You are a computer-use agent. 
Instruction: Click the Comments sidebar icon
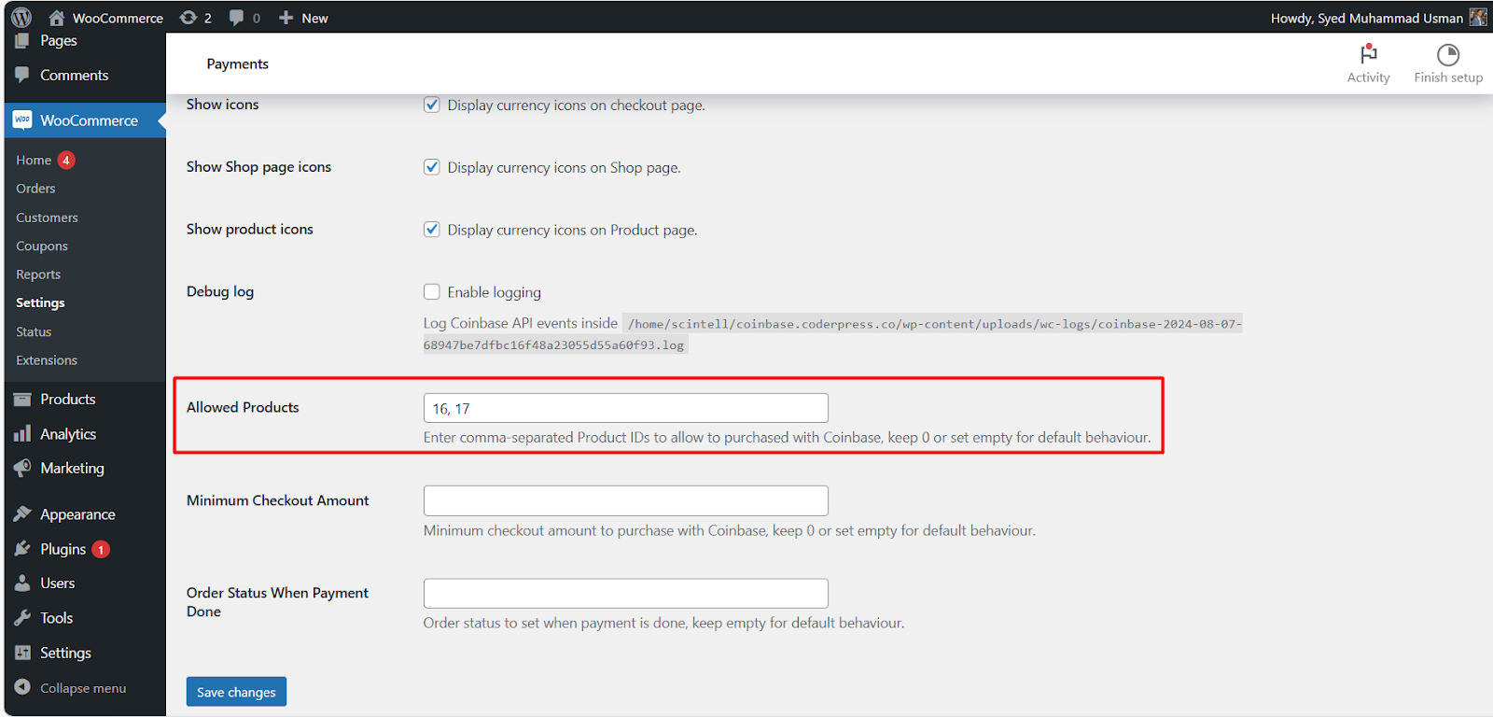click(x=22, y=75)
